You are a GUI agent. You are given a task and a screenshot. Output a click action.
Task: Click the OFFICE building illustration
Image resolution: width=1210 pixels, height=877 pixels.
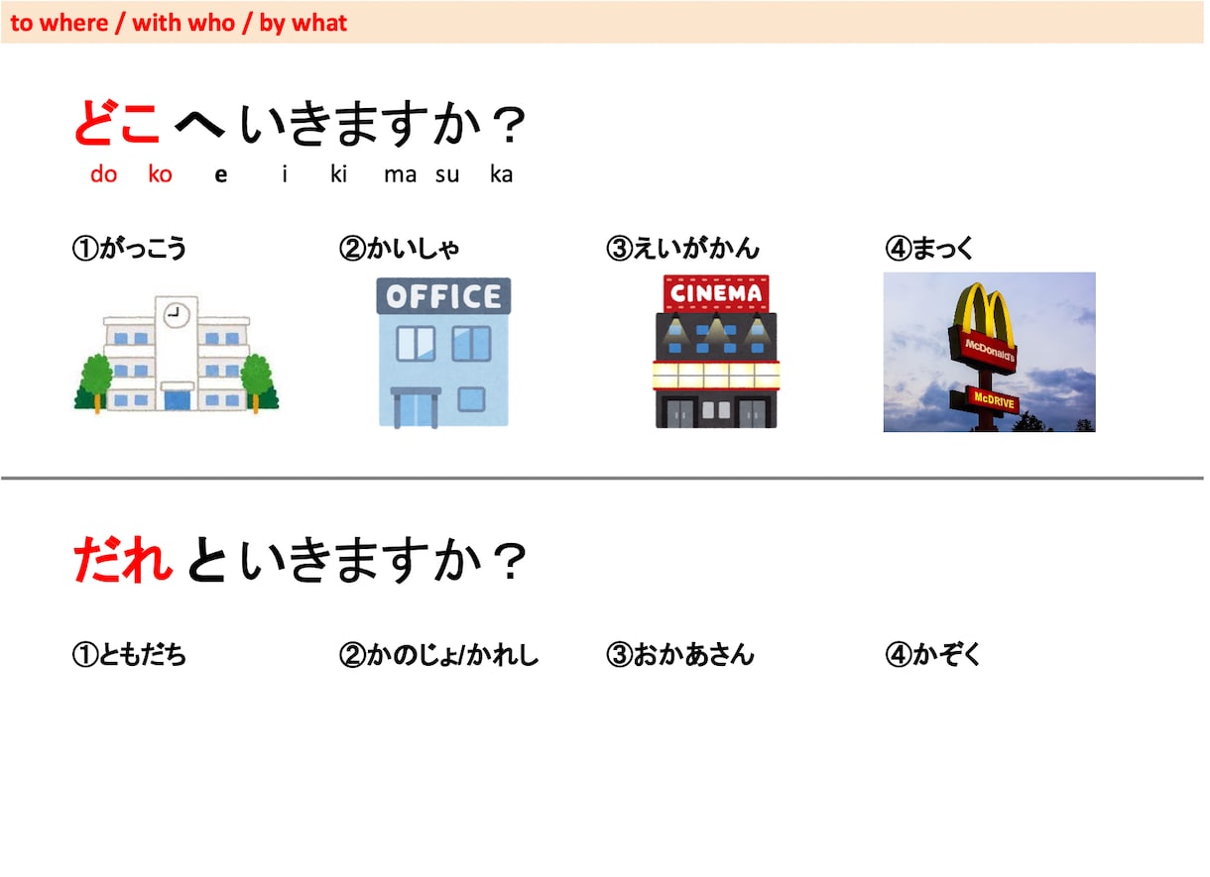443,353
